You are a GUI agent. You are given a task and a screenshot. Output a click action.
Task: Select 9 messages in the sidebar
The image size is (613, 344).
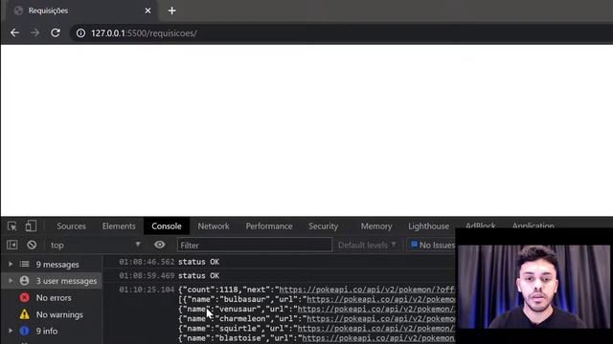pyautogui.click(x=57, y=265)
